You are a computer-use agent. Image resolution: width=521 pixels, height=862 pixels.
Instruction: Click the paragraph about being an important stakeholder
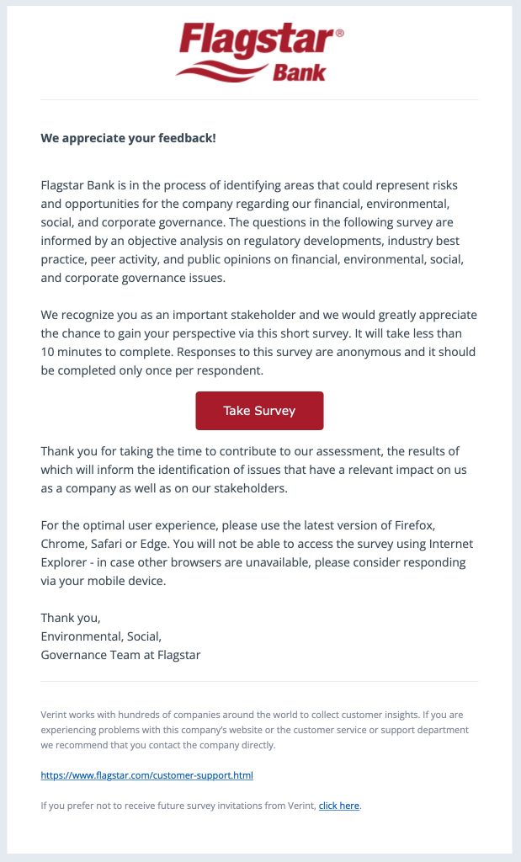[259, 343]
